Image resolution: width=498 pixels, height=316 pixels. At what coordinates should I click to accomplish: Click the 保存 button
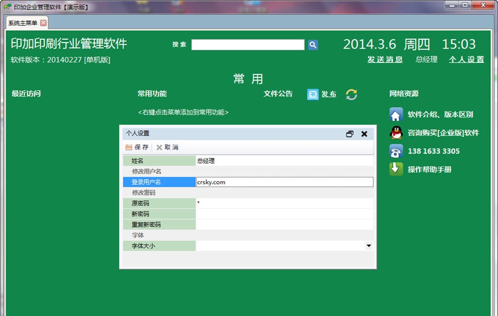[x=137, y=148]
